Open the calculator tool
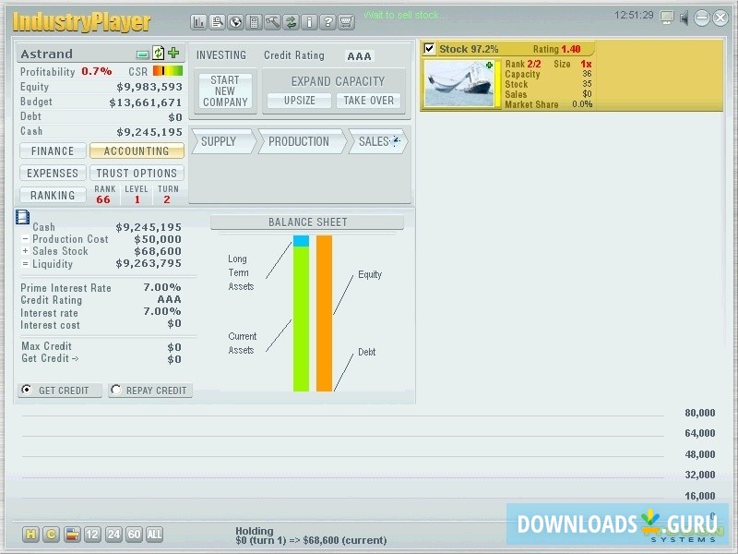Screen dimensions: 738x554 pos(255,21)
